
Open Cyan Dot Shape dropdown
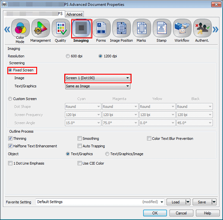83,107
